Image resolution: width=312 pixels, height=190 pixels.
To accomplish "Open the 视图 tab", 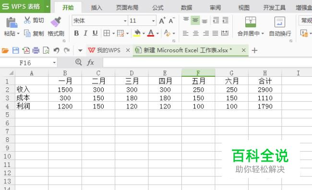I will (244, 8).
